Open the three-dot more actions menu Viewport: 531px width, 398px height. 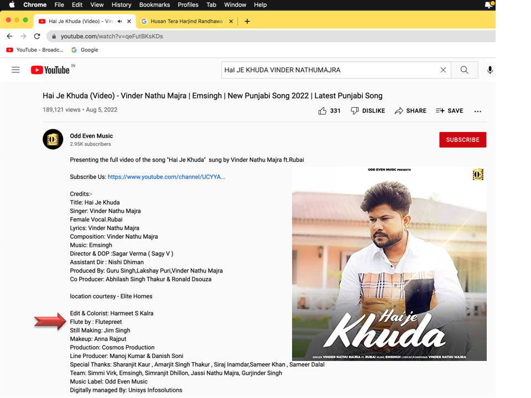(x=478, y=111)
